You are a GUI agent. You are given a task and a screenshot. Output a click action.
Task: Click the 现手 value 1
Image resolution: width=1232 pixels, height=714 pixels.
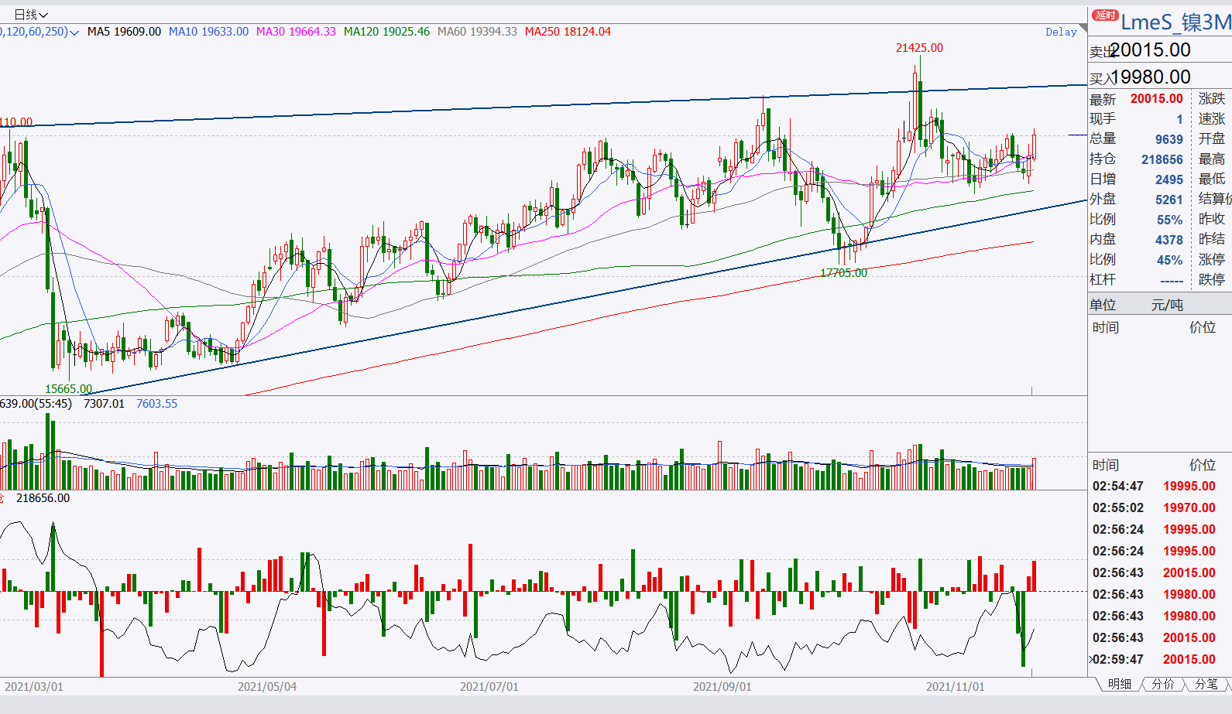click(1179, 119)
